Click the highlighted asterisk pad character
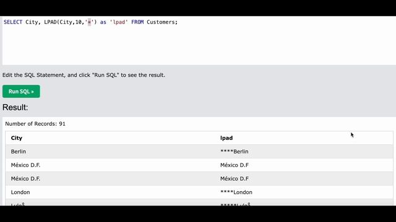Viewport: 396px width, 222px height. pyautogui.click(x=89, y=22)
